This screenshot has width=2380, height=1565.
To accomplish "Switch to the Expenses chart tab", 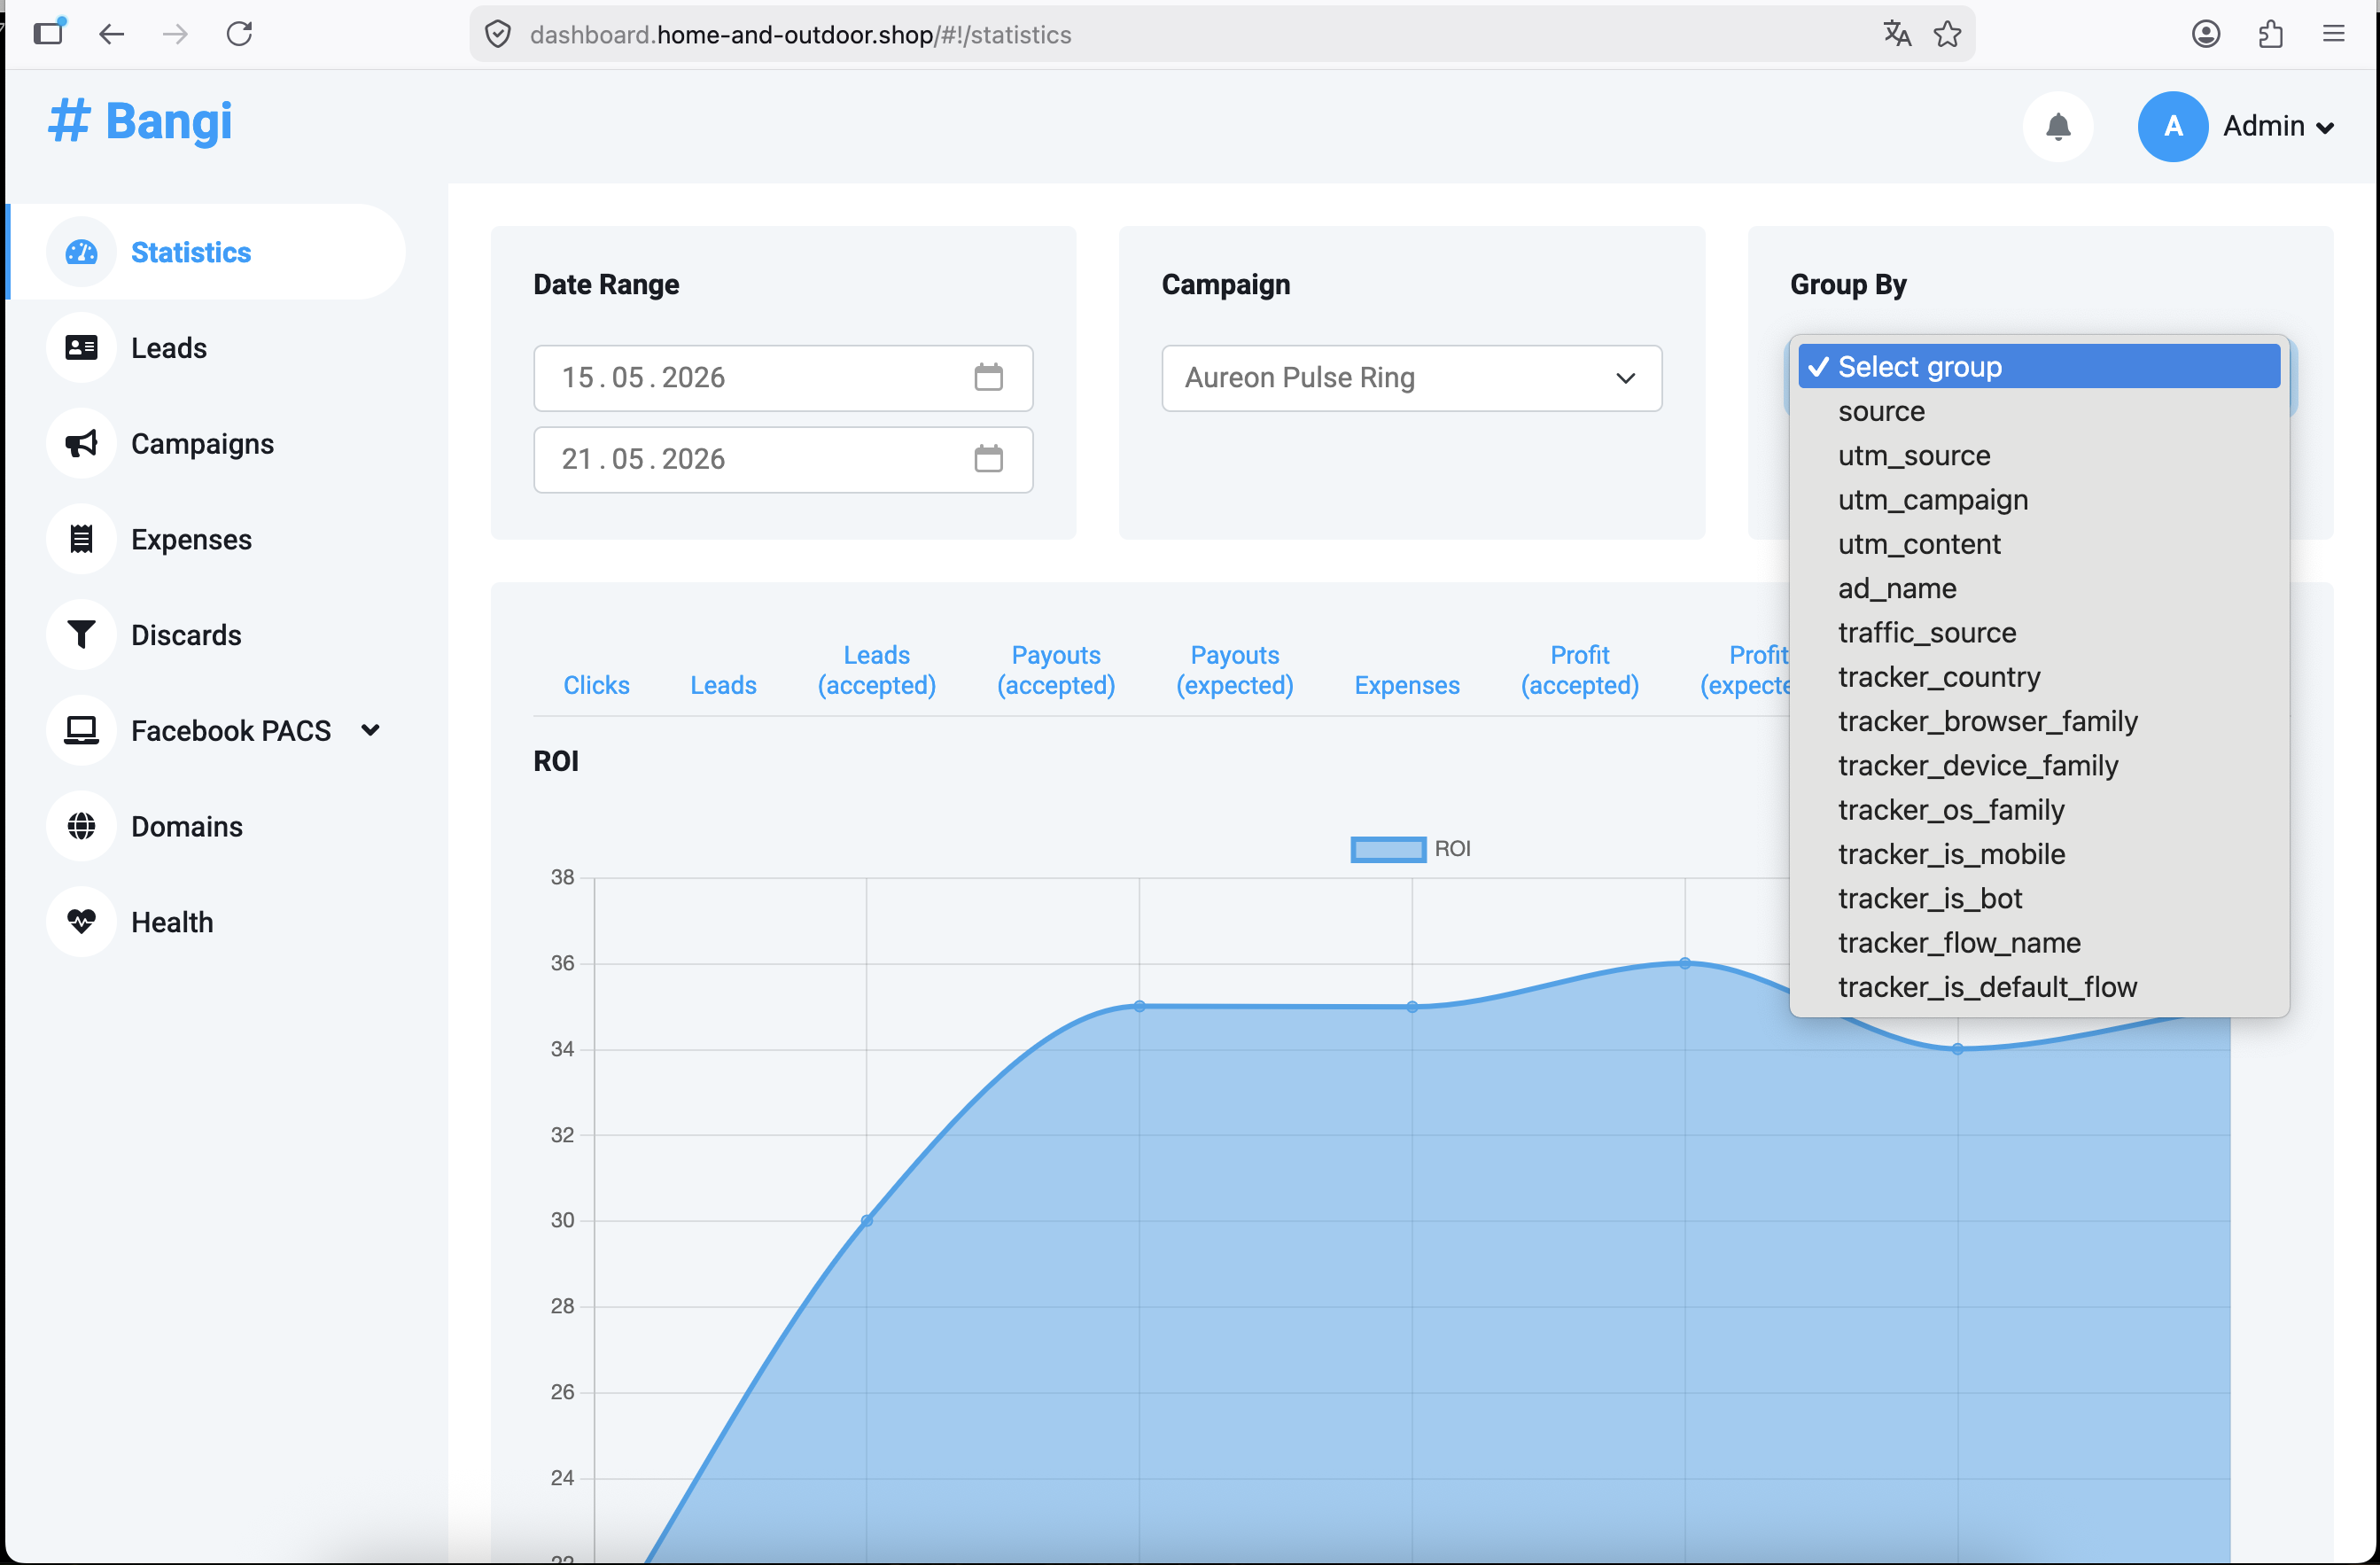I will pyautogui.click(x=1407, y=685).
